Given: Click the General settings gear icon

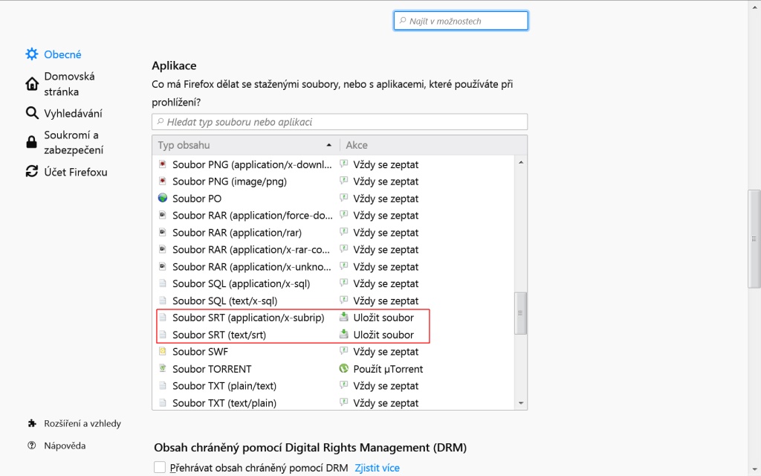Looking at the screenshot, I should pyautogui.click(x=32, y=54).
